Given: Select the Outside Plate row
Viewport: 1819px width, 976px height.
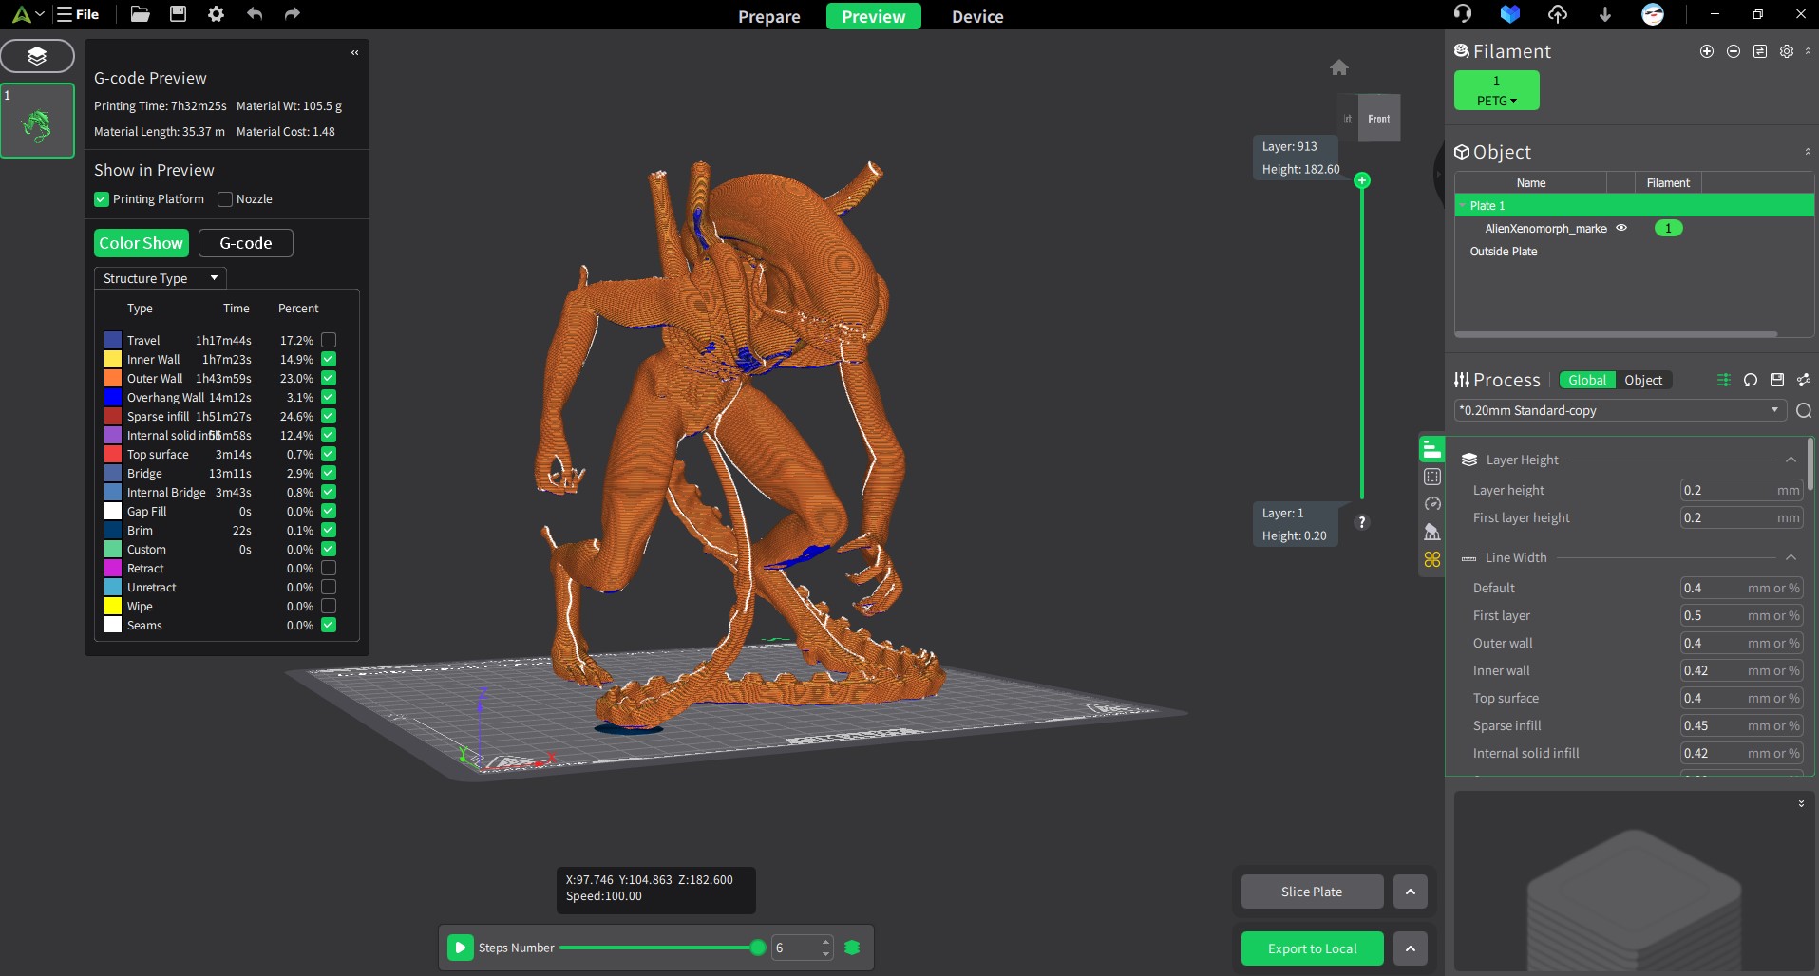Looking at the screenshot, I should pyautogui.click(x=1634, y=252).
